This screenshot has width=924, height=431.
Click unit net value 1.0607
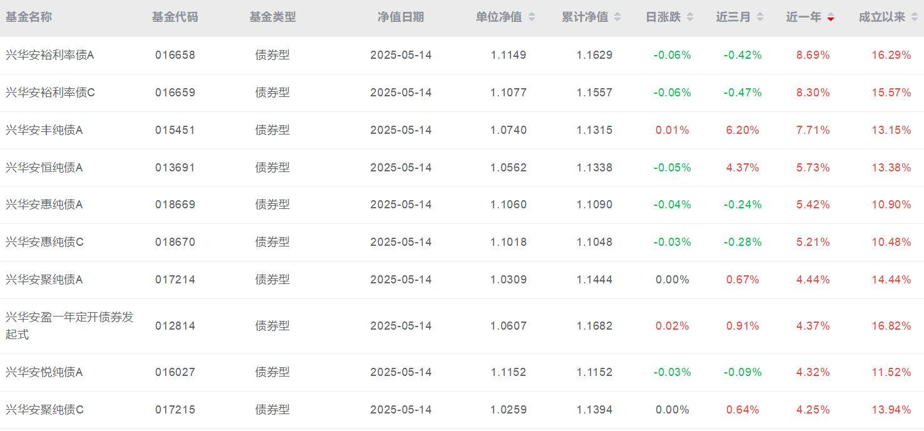point(509,326)
